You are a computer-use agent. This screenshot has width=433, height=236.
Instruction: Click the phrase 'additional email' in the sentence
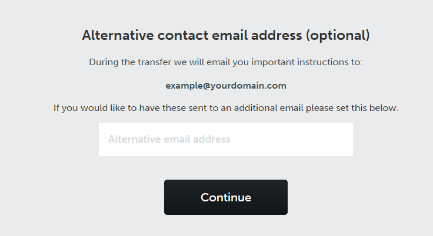pos(269,108)
